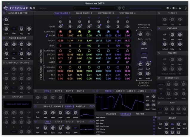The image size is (190, 137).
Task: Enable the Chorus effect power button
Action: point(159,28)
